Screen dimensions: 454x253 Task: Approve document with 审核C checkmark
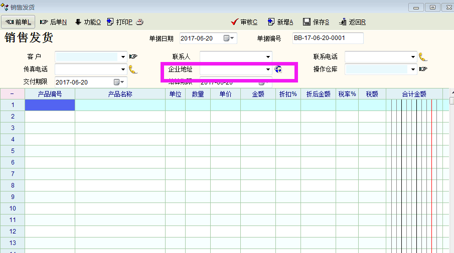pos(244,22)
